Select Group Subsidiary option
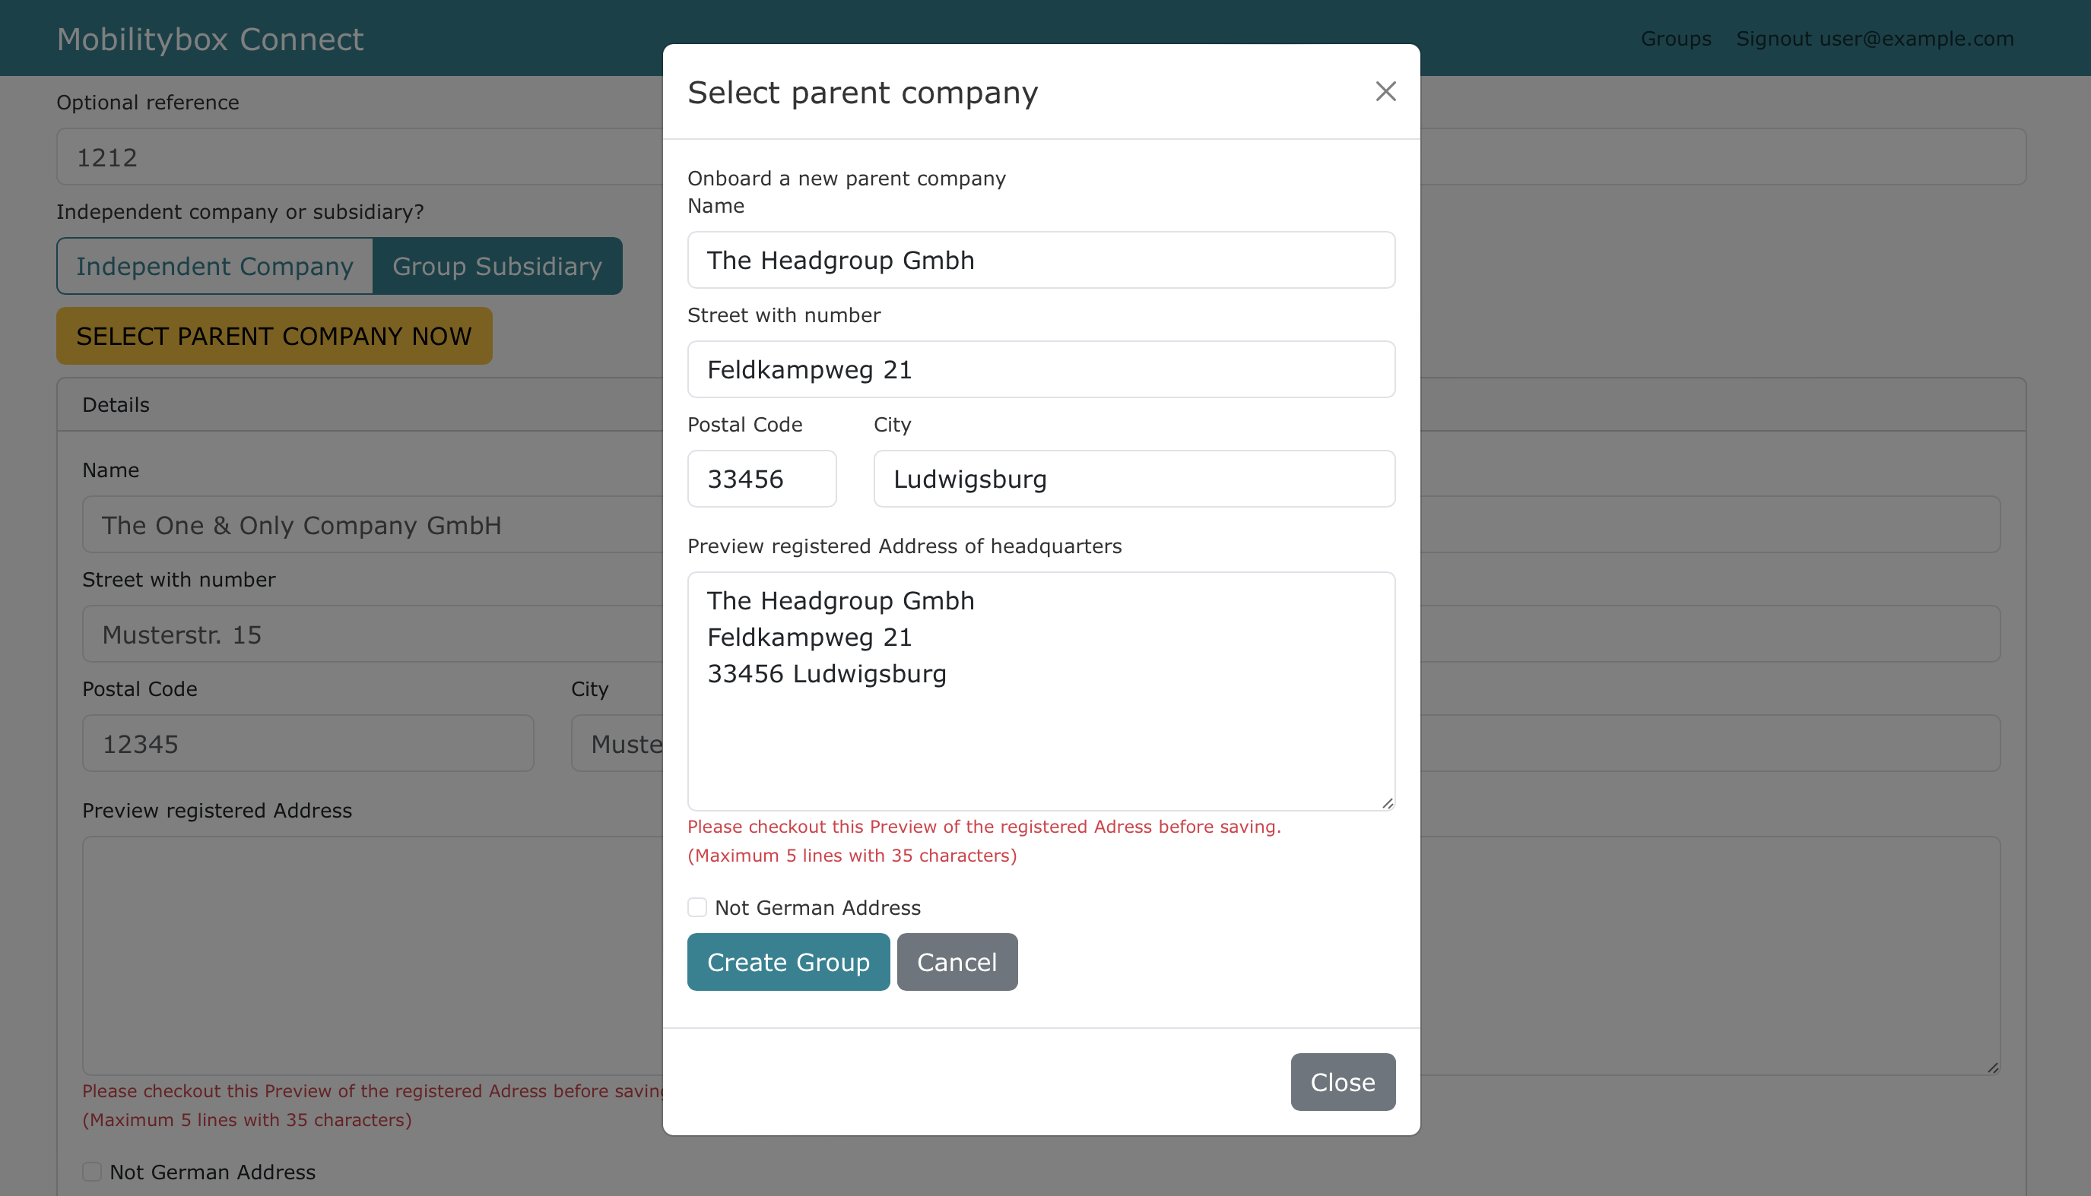 tap(497, 266)
